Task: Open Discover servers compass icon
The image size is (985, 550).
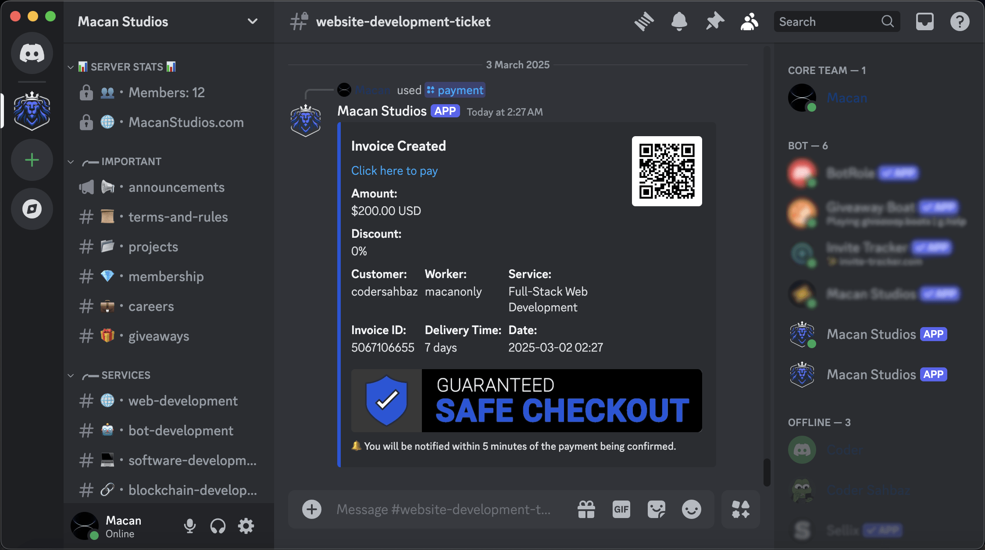Action: (x=32, y=209)
